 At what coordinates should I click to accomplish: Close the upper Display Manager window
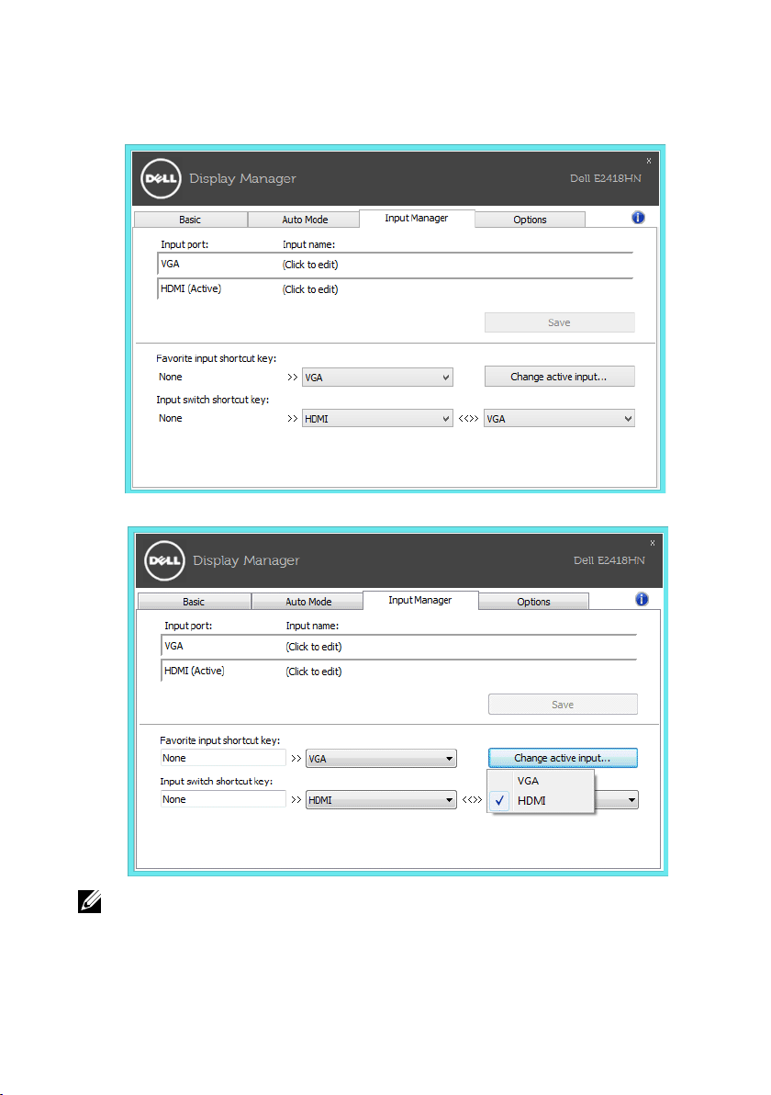click(649, 161)
